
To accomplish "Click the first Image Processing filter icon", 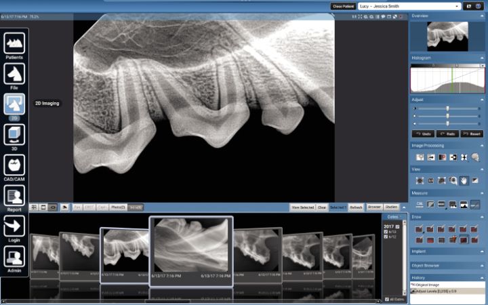I will coord(420,157).
